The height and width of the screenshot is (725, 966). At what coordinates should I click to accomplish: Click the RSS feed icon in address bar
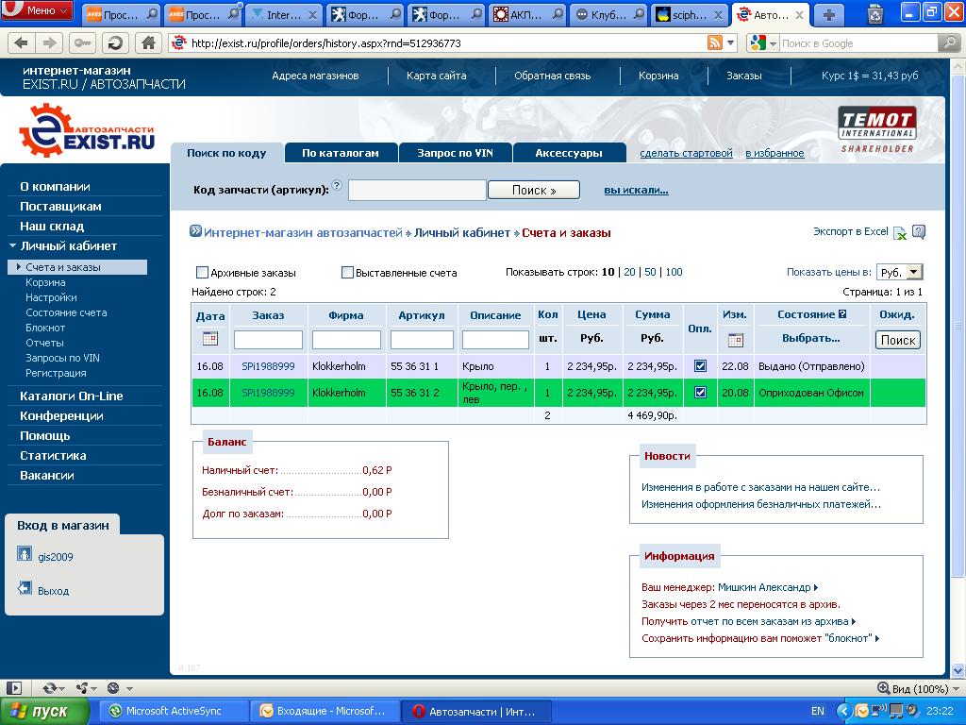tap(716, 43)
